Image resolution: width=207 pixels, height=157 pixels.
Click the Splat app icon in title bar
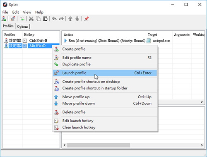[x=5, y=5]
